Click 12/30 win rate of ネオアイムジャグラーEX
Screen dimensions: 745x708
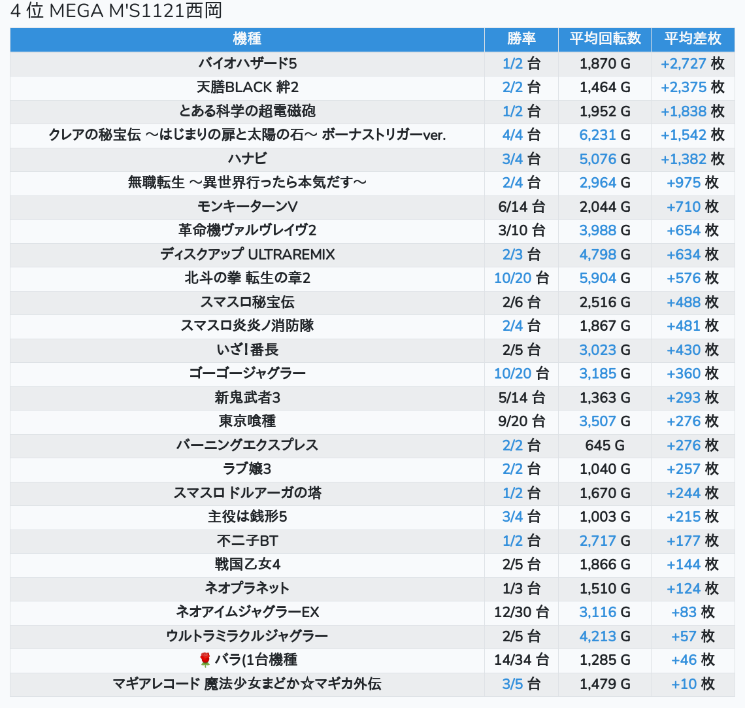click(x=512, y=613)
